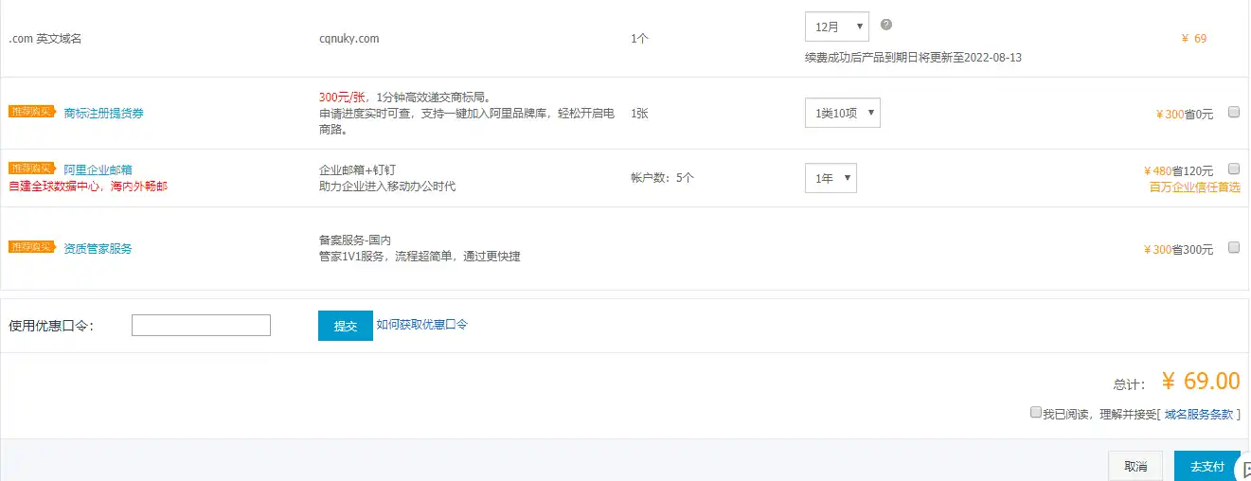
Task: Open 商标注册提货券 product link
Action: (104, 114)
